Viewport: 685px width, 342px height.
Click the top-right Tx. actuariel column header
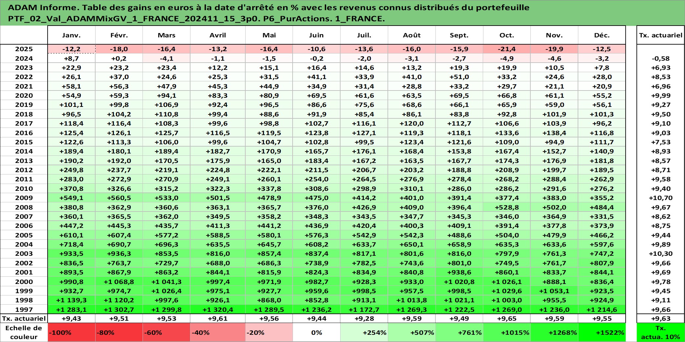[x=661, y=35]
